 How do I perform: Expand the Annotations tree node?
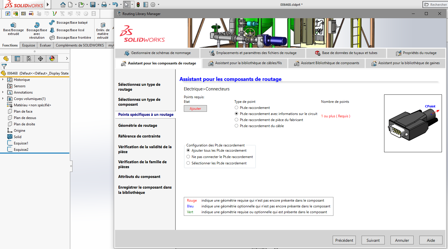(x=3, y=92)
